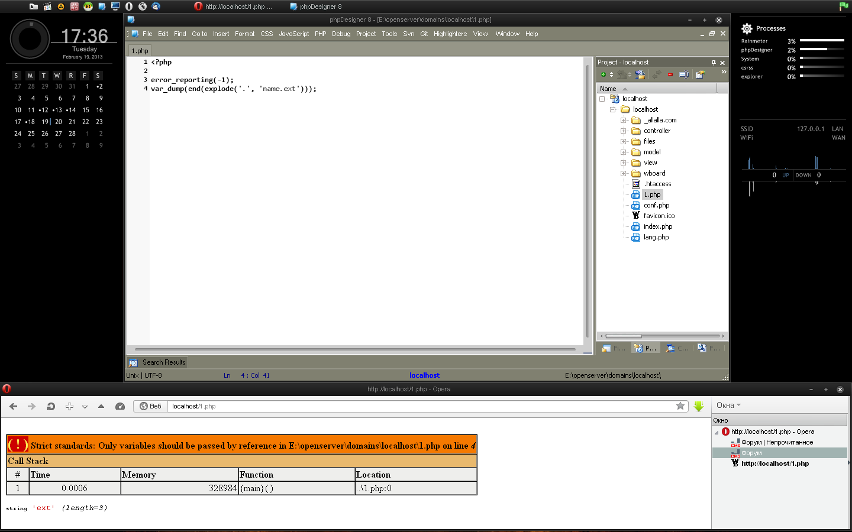Expand the wboard folder node
The image size is (852, 532).
pos(623,173)
